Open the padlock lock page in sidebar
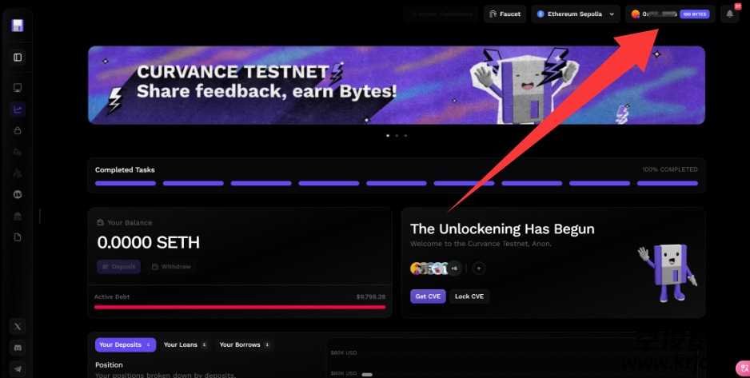Screen dimensions: 750x378 tap(18, 130)
